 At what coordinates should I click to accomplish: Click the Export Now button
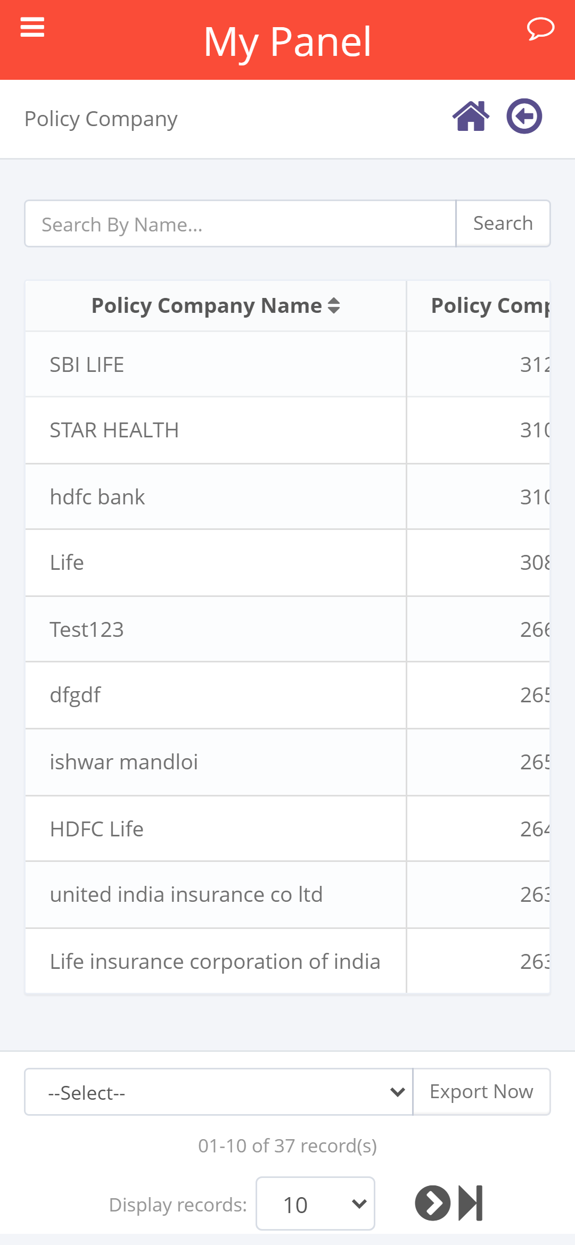point(482,1092)
